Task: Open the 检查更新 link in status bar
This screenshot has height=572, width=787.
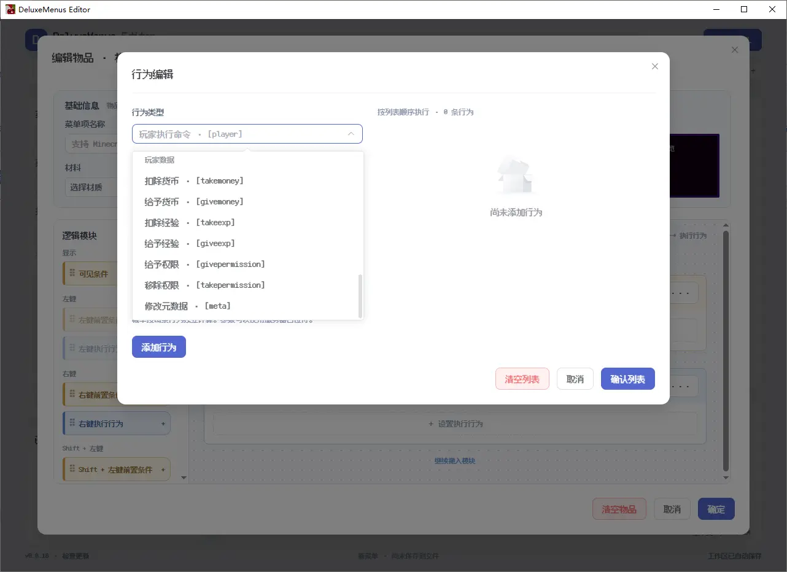Action: coord(76,556)
